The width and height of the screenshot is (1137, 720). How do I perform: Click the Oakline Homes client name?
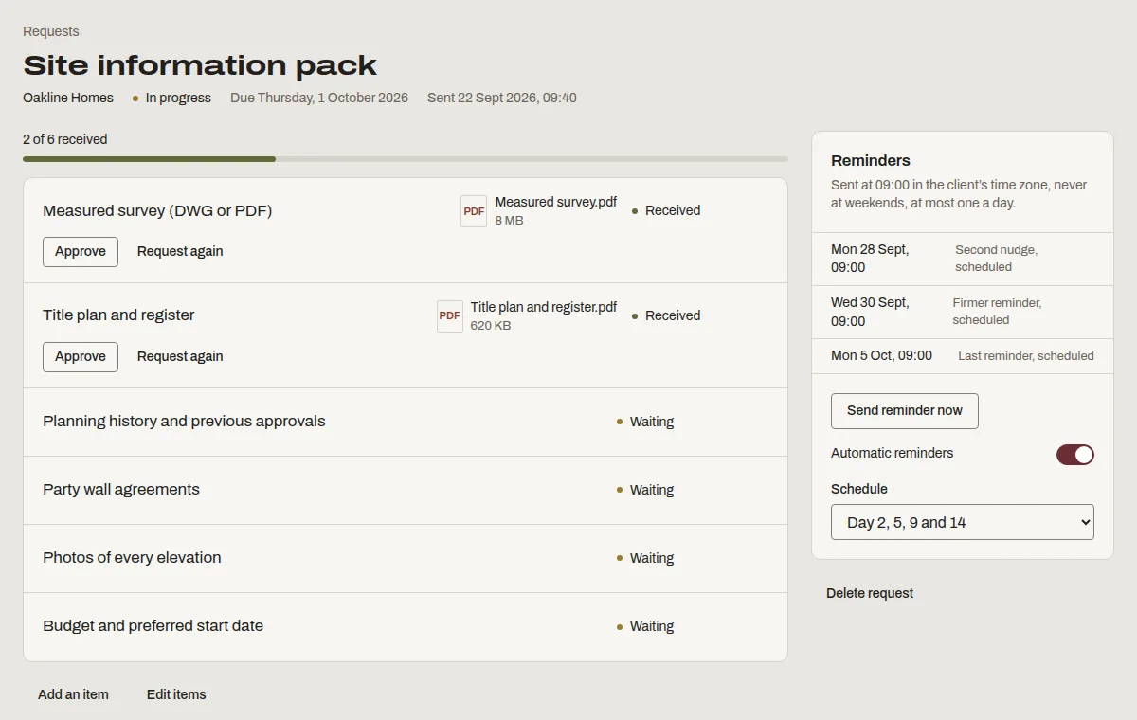(x=68, y=98)
